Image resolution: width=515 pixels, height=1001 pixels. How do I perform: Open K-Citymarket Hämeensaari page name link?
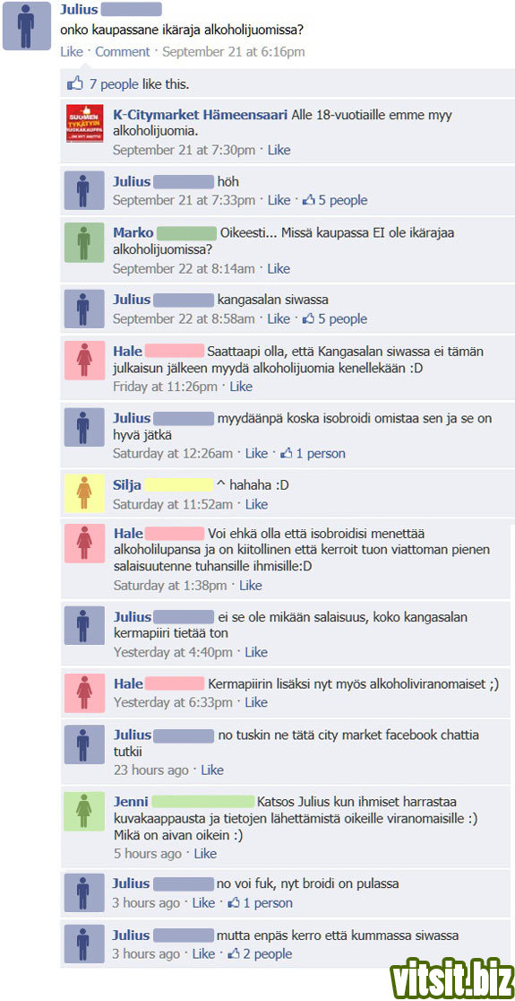pyautogui.click(x=200, y=115)
